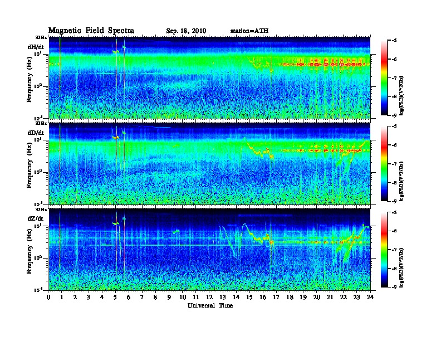441x341 pixels.
Task: Click hour 13 on time axis
Action: pos(223,298)
